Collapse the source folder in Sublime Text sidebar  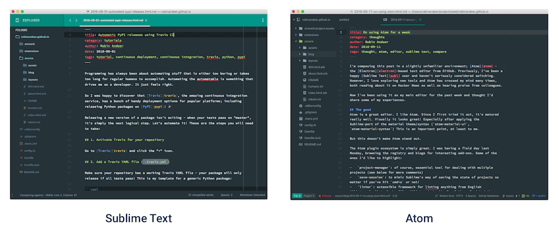(x=26, y=58)
